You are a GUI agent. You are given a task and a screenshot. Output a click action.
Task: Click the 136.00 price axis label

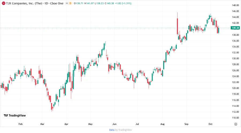tap(235, 41)
